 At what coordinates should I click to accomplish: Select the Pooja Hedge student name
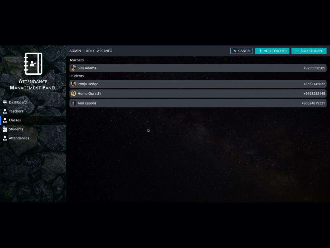(x=88, y=84)
